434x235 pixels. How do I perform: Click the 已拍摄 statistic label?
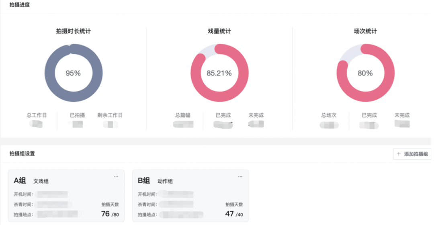(x=77, y=115)
